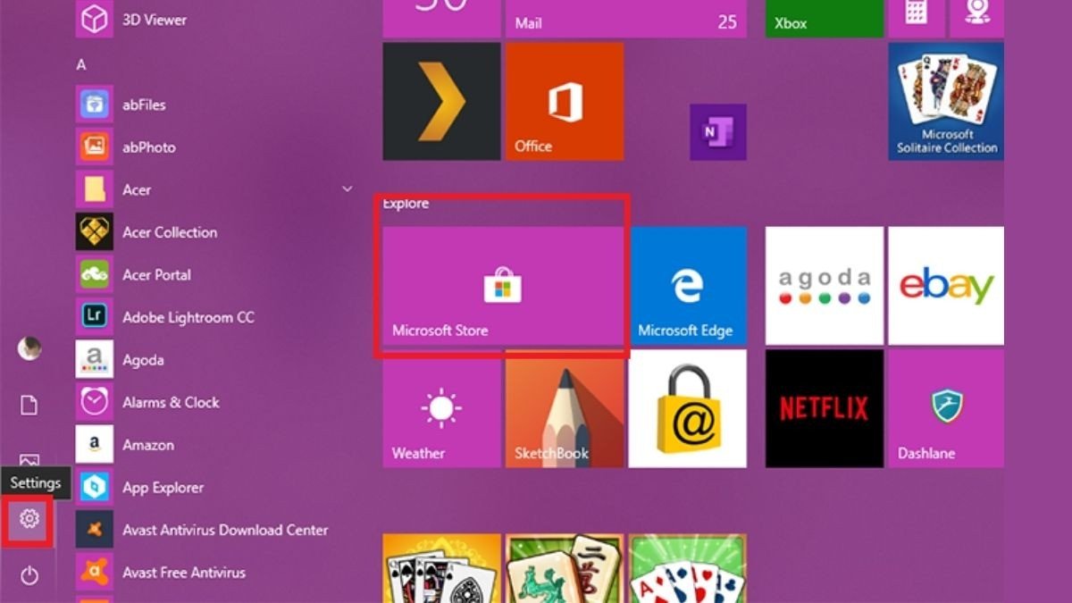Expand the Acer folder in the app list
The image size is (1072, 603).
[x=347, y=189]
